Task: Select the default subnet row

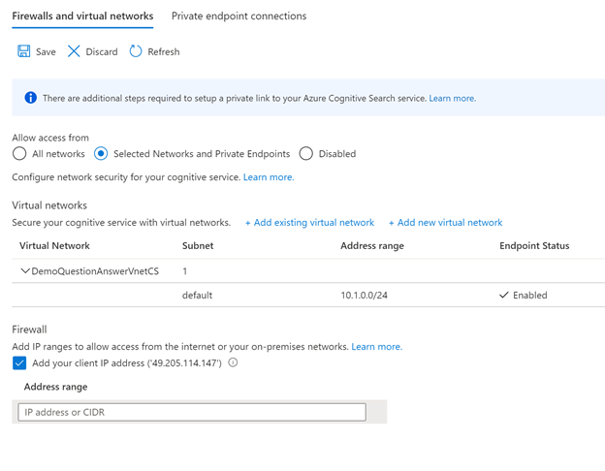Action: (197, 295)
